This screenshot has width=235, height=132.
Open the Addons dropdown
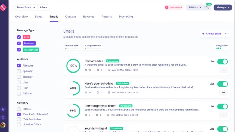[195, 7]
